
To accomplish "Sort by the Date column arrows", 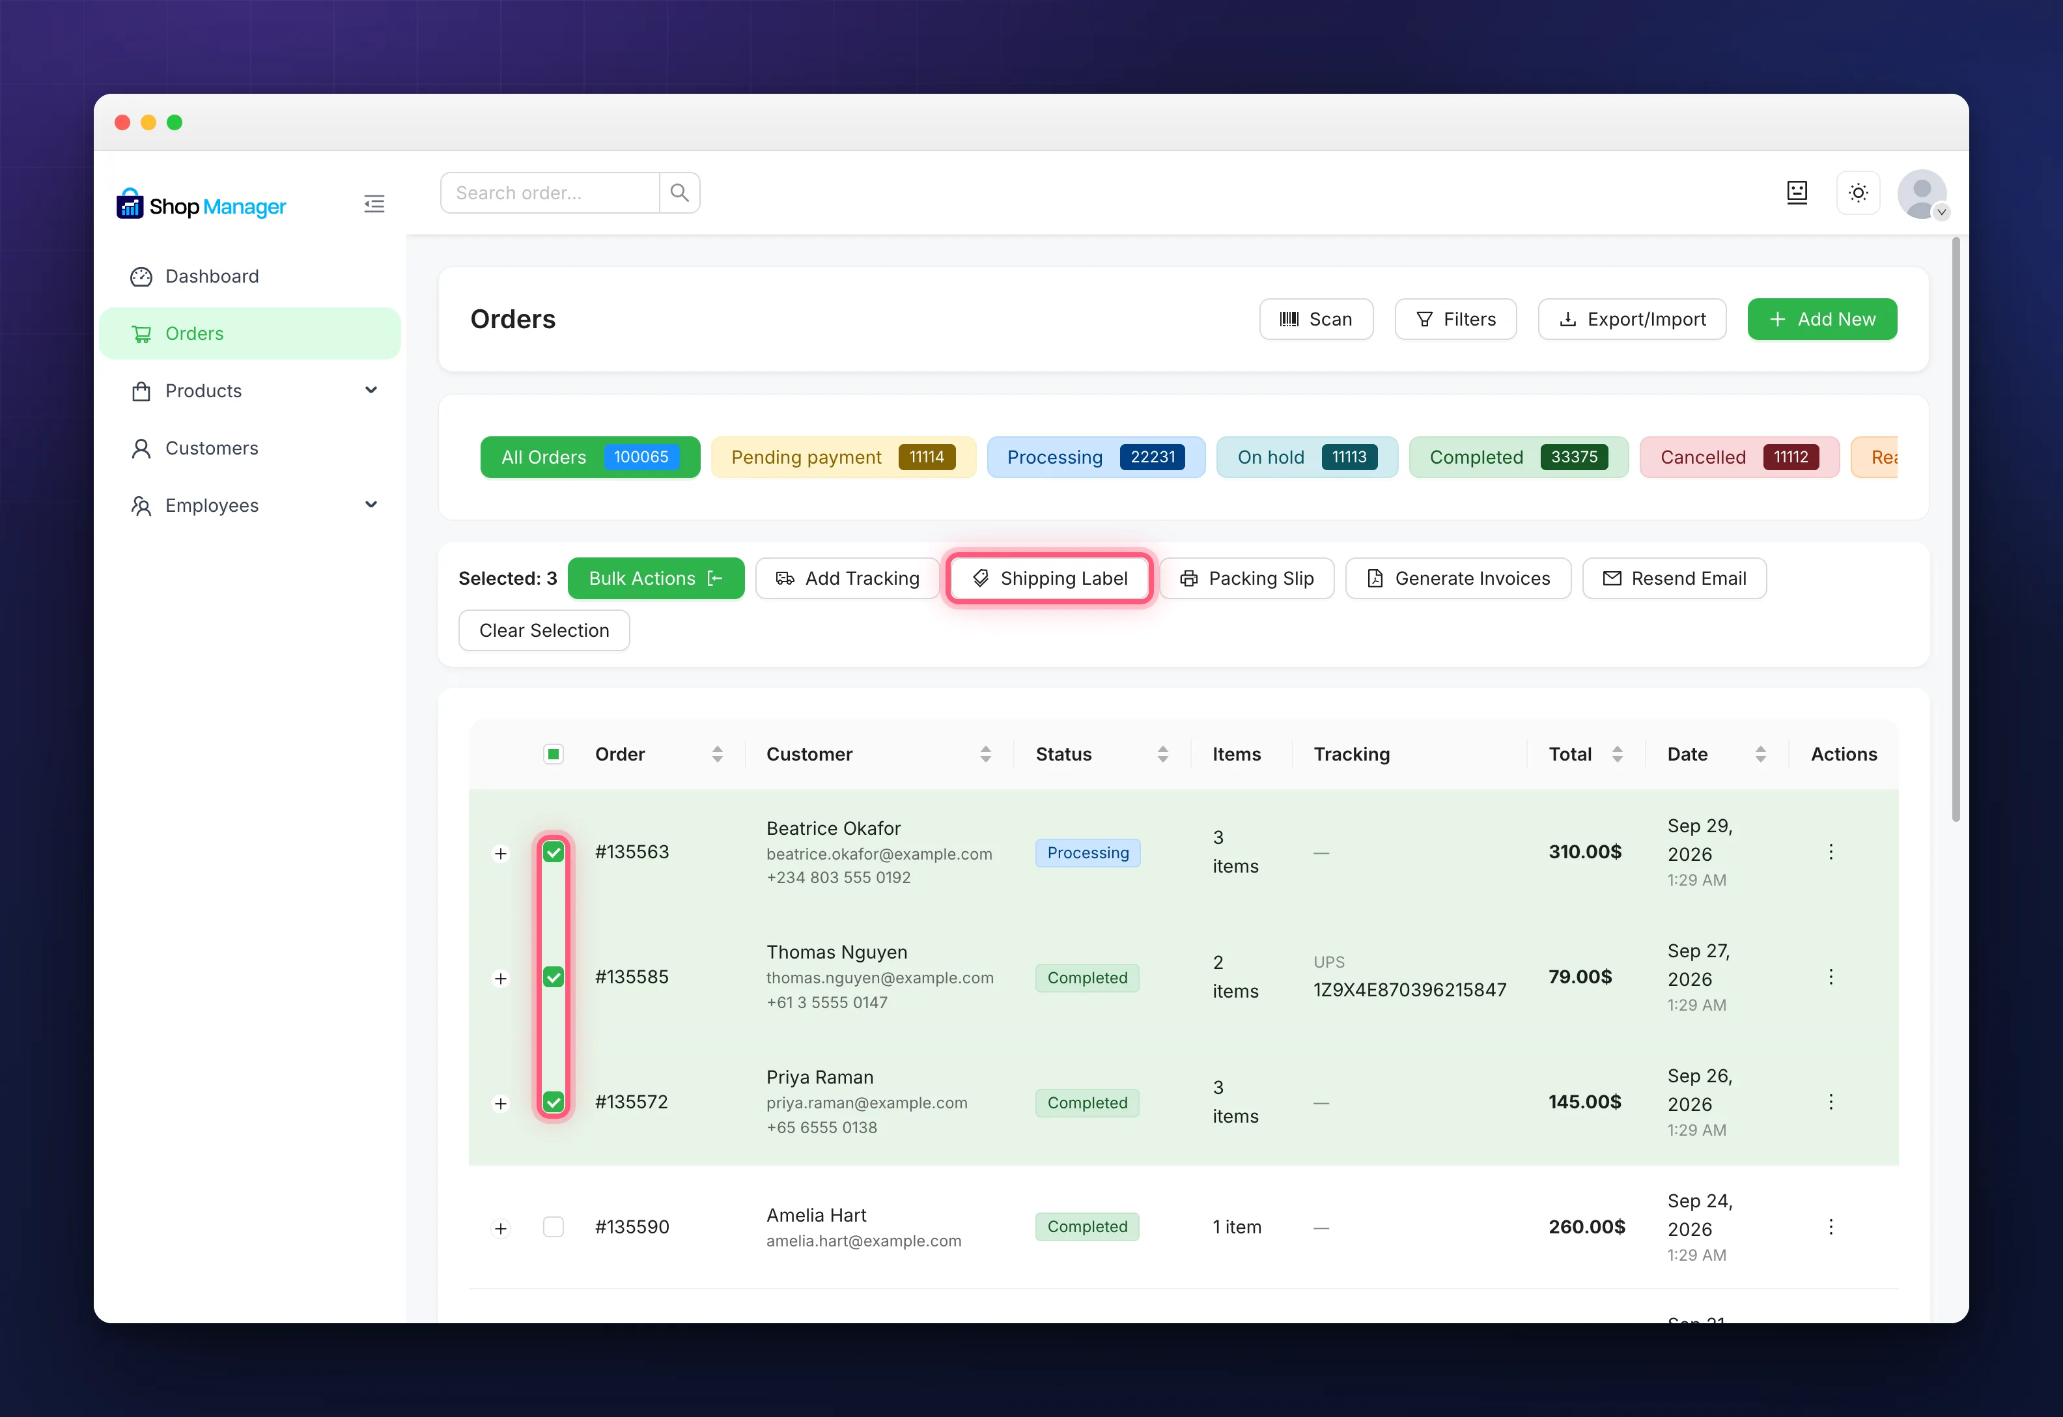I will 1760,755.
